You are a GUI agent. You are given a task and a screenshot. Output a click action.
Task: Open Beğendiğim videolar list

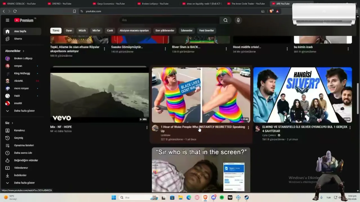(x=22, y=160)
